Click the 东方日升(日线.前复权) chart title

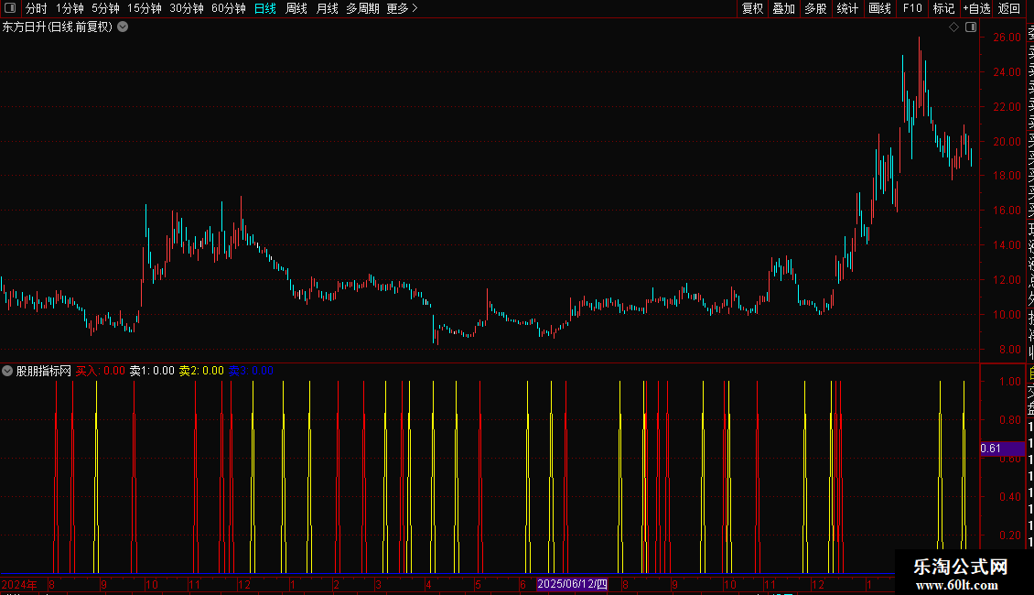pyautogui.click(x=58, y=27)
